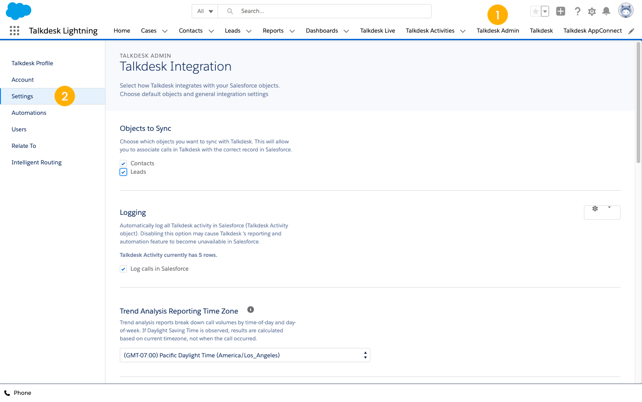Click the Talkdesk cloud logo

click(18, 11)
